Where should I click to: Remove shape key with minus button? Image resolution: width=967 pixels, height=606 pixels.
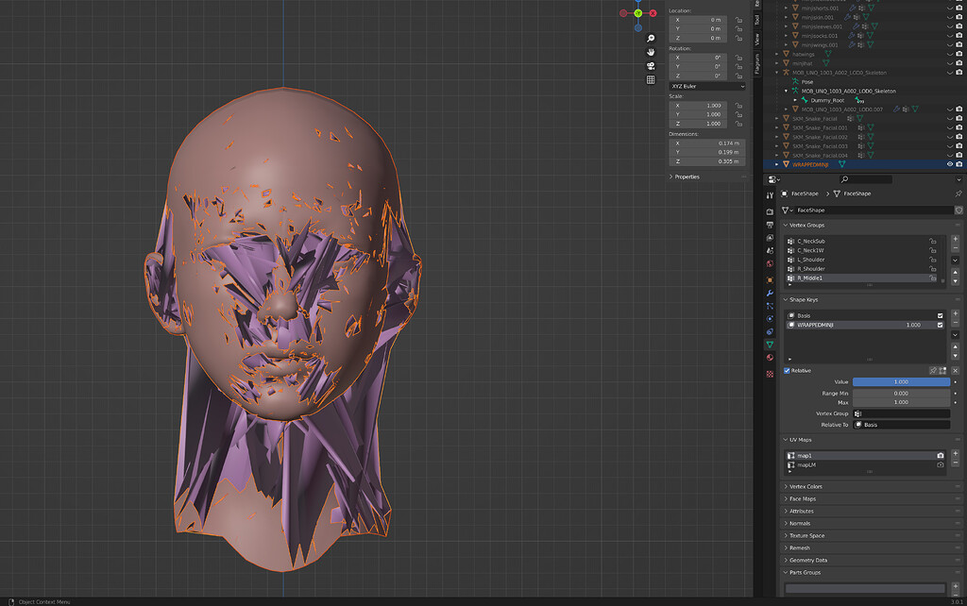coord(956,323)
